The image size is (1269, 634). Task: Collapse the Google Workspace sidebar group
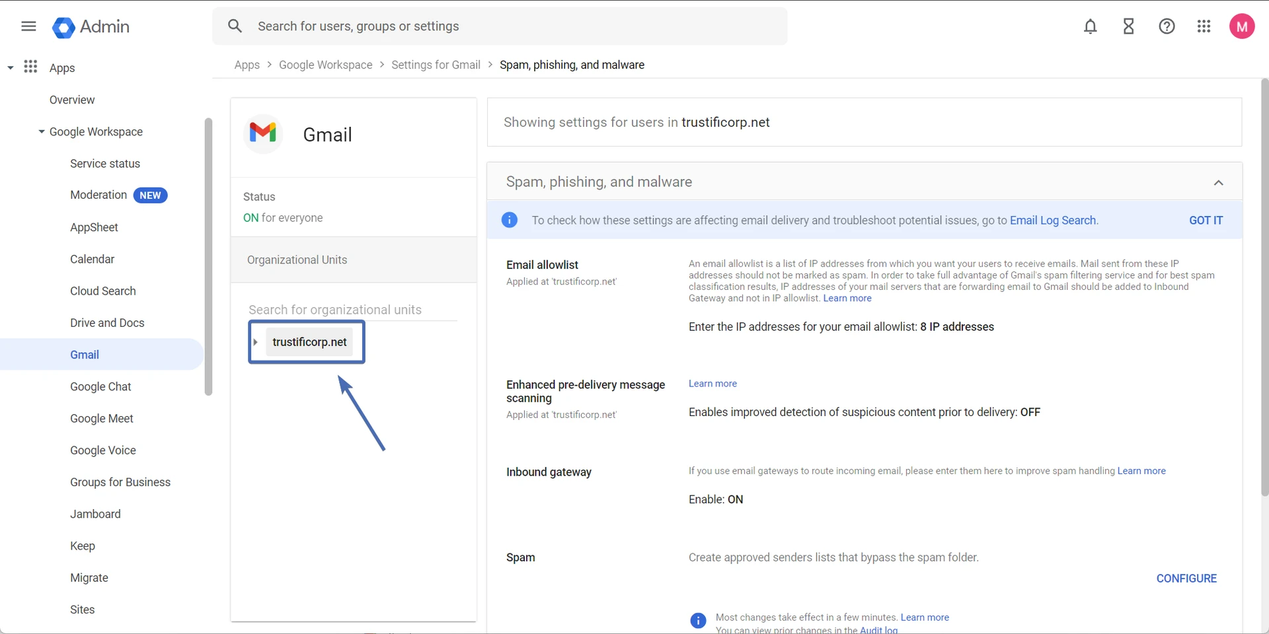(42, 131)
